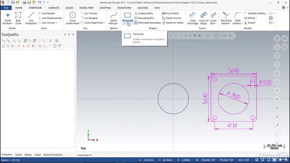Expand the Chamfer Entities dropdown arrow
This screenshot has width=290, height=163.
(267, 14)
